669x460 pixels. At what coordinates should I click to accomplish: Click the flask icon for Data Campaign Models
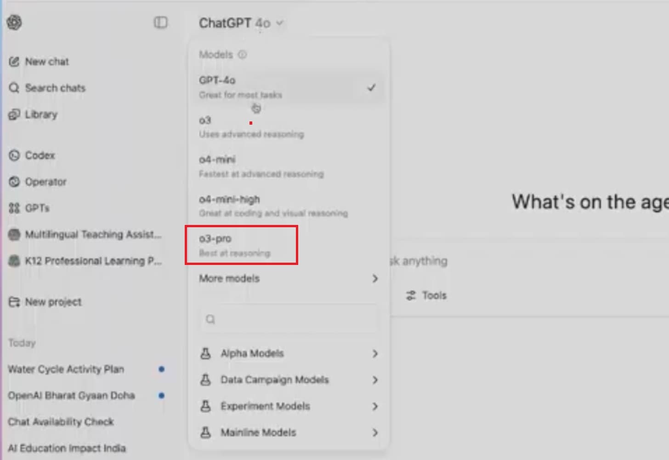point(206,379)
